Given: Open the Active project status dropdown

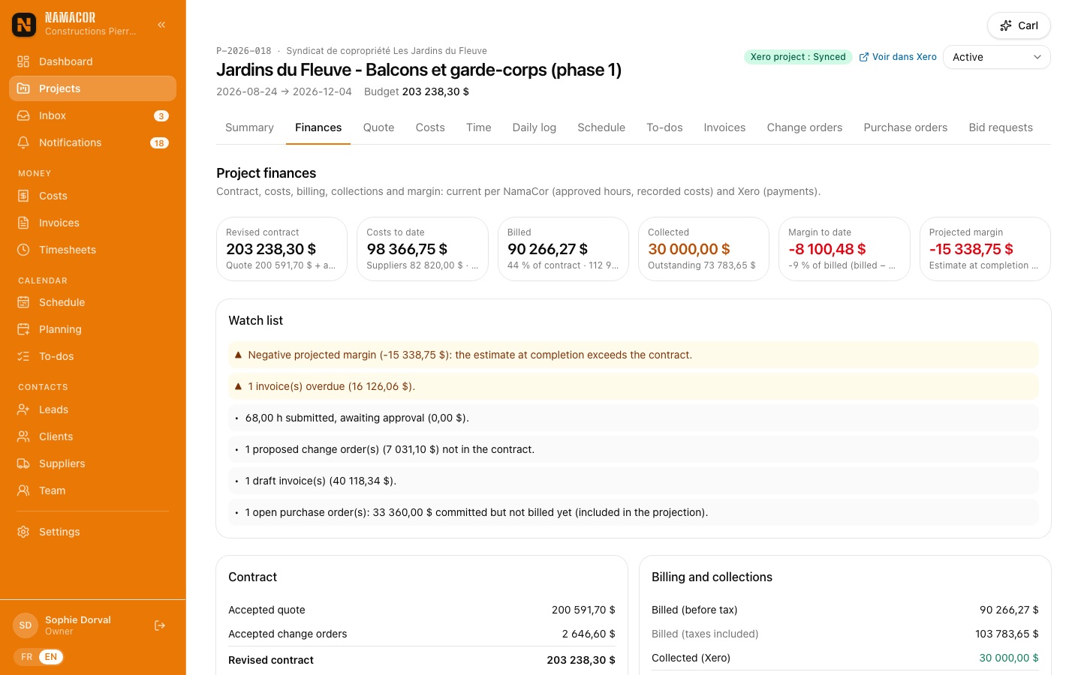Looking at the screenshot, I should (996, 57).
